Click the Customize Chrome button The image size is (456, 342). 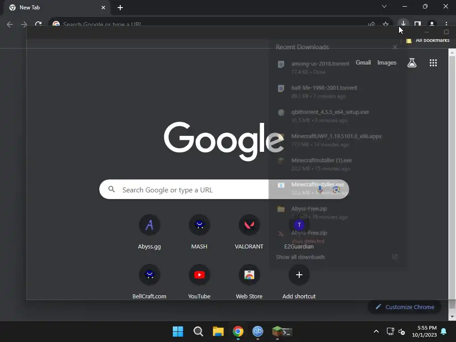click(x=404, y=307)
